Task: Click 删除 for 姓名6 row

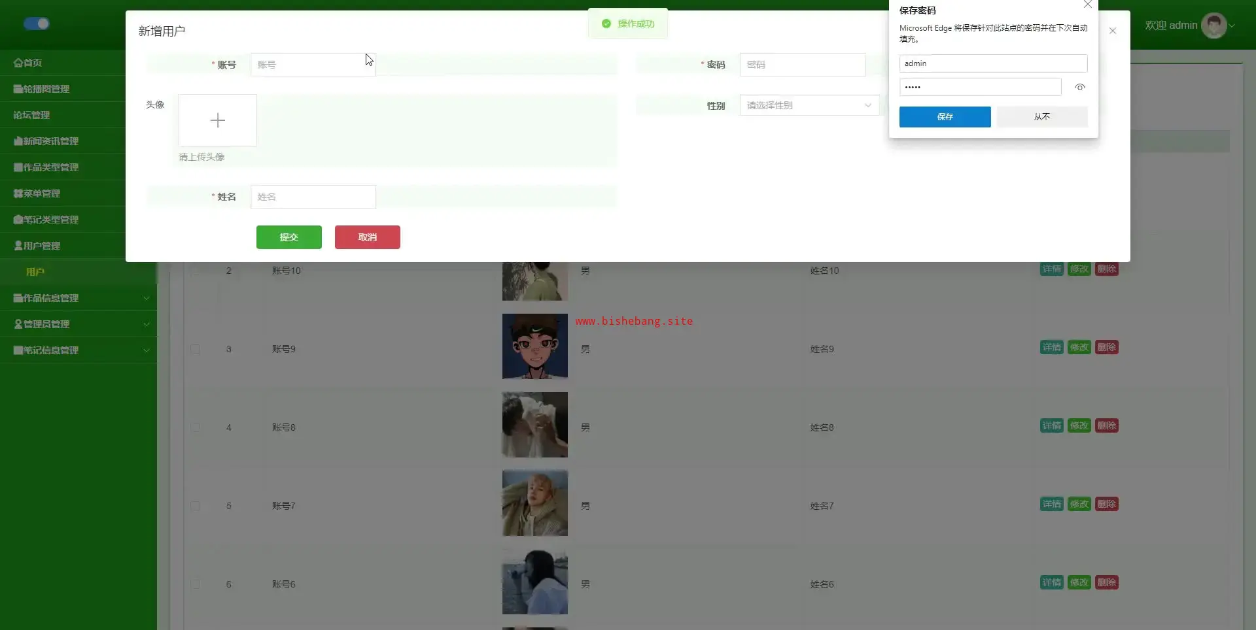Action: pos(1107,582)
